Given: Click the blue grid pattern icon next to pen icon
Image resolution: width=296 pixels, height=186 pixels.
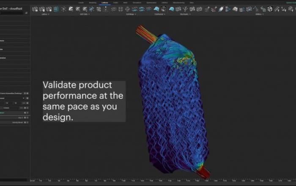Looking at the screenshot, I should pyautogui.click(x=228, y=9).
